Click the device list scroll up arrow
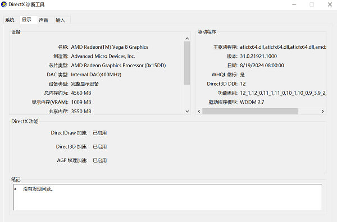This screenshot has height=222, width=337. (x=187, y=38)
